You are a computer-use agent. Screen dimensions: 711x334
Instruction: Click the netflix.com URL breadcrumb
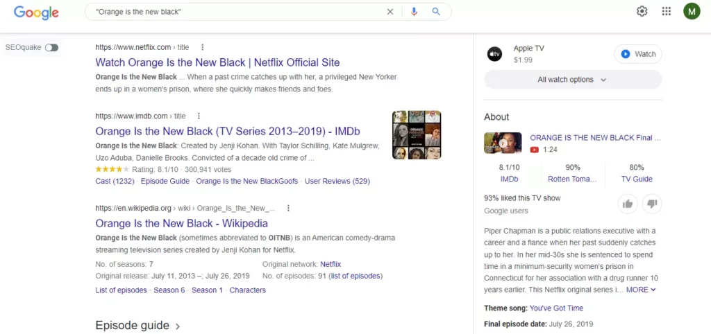click(142, 47)
